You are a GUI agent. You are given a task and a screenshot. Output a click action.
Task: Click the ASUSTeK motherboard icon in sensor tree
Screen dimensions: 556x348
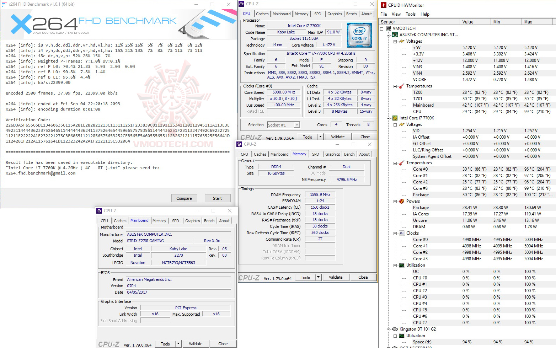395,35
